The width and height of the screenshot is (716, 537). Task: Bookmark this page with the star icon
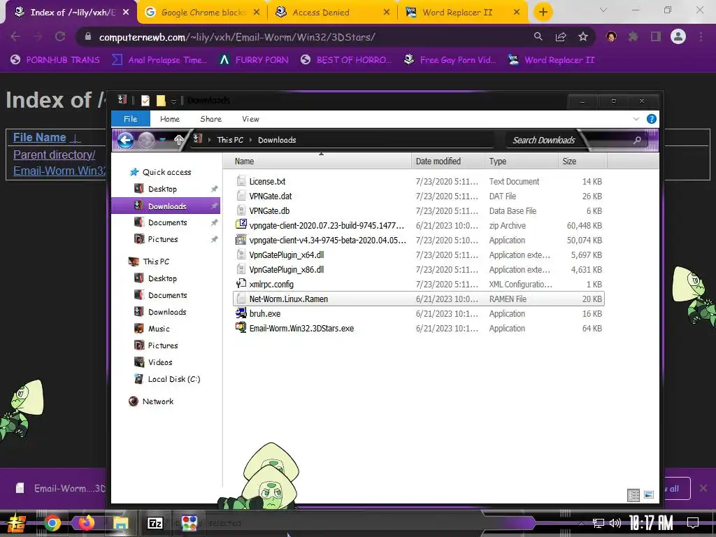pyautogui.click(x=583, y=36)
